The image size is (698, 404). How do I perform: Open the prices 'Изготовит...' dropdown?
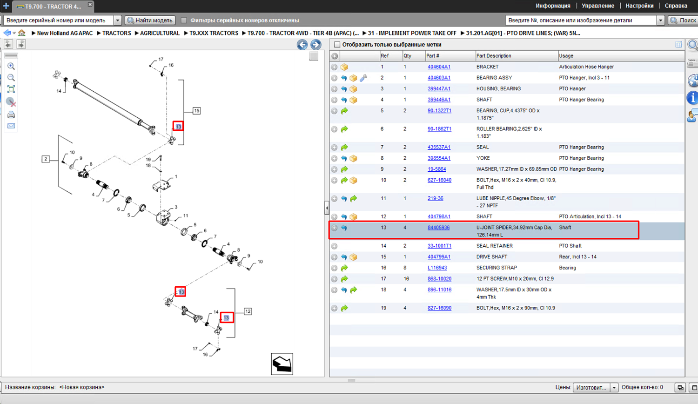(614, 388)
